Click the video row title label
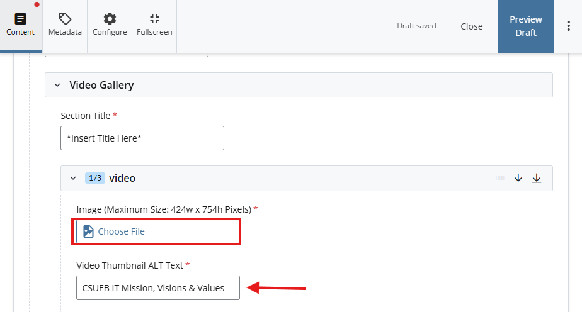 pos(122,178)
